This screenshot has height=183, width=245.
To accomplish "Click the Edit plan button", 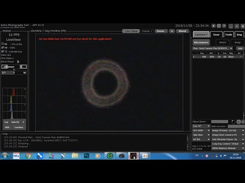I will click(240, 48).
